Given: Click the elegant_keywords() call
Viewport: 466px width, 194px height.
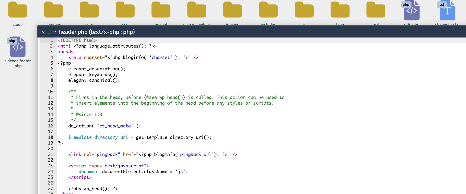Looking at the screenshot, I should (93, 75).
